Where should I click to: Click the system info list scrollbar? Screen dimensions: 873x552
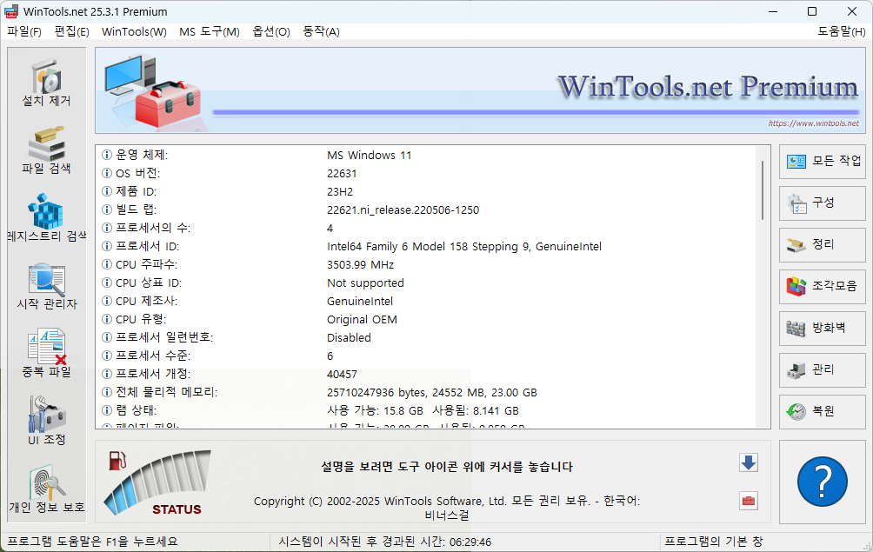point(763,190)
